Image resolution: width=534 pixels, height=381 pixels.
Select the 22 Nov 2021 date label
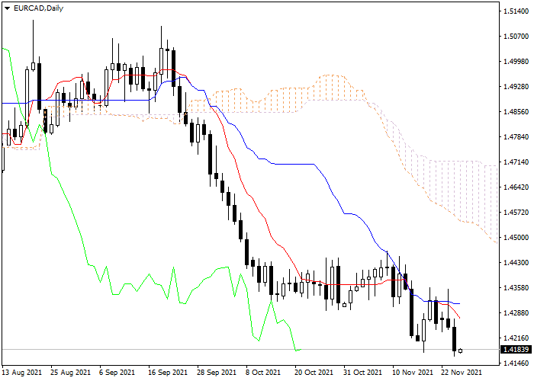coord(462,373)
